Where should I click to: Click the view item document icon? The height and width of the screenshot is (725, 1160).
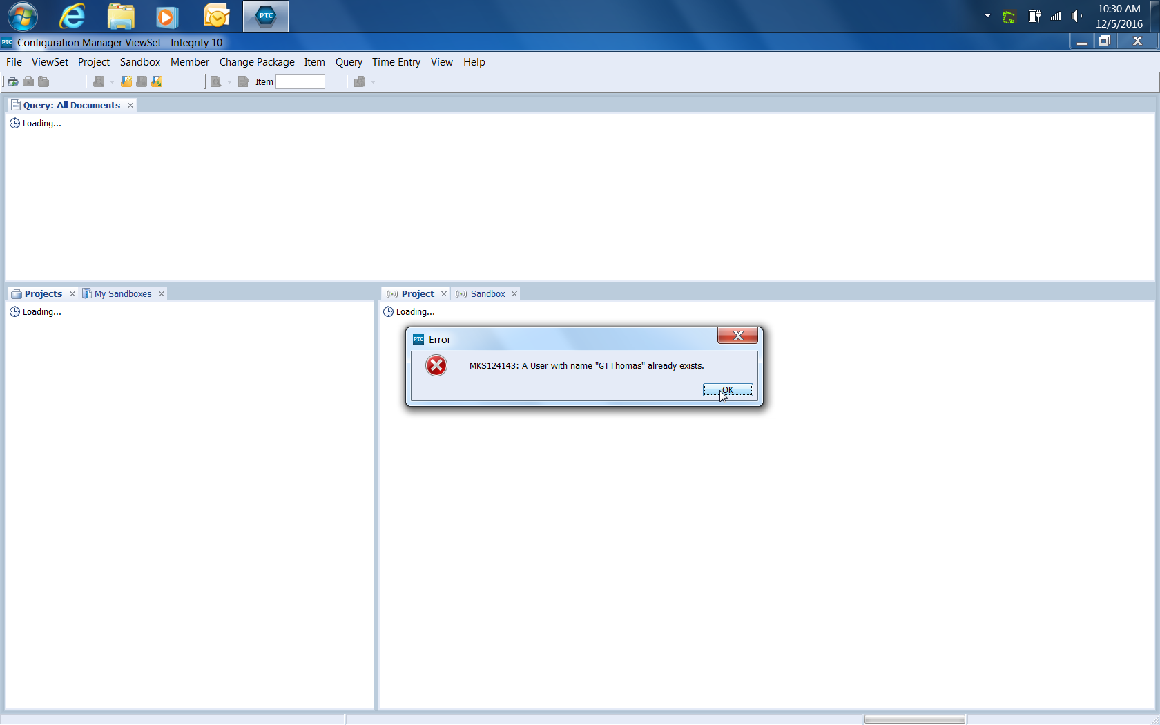(x=243, y=81)
